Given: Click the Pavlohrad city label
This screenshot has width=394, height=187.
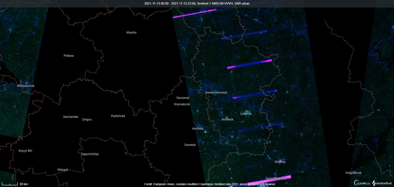Looking at the screenshot, I should click(118, 116).
